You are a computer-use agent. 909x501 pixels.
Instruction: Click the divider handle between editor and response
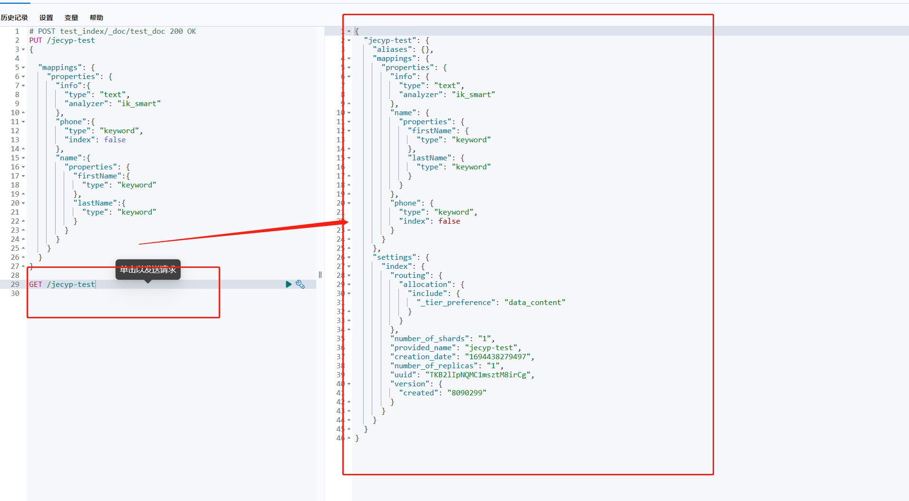320,275
